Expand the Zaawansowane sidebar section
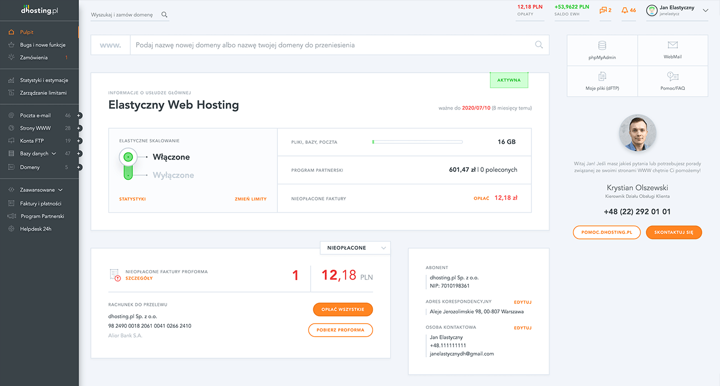The image size is (720, 386). [41, 190]
